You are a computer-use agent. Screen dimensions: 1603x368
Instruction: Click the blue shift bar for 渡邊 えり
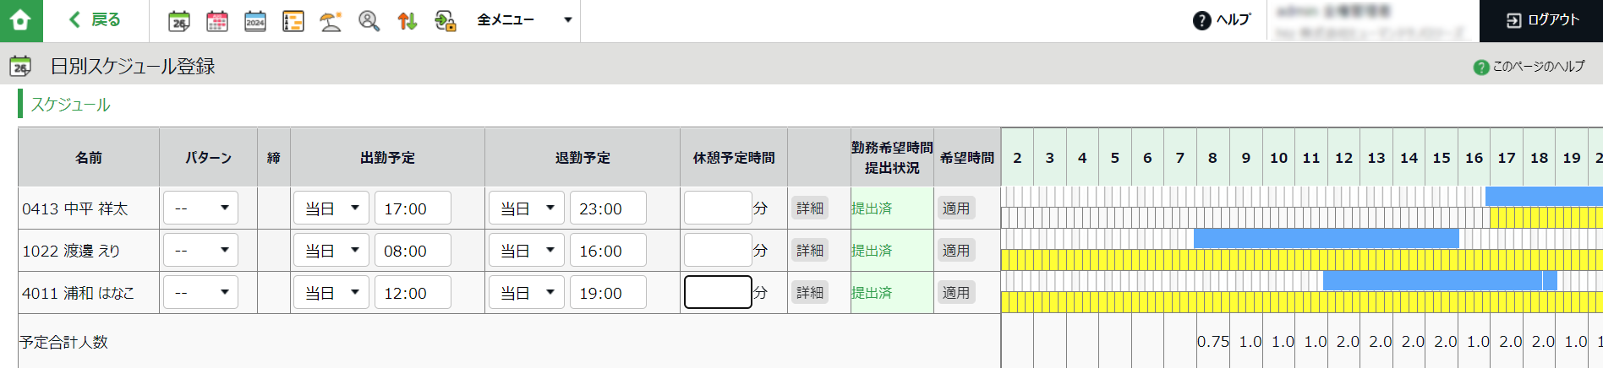coord(1327,239)
